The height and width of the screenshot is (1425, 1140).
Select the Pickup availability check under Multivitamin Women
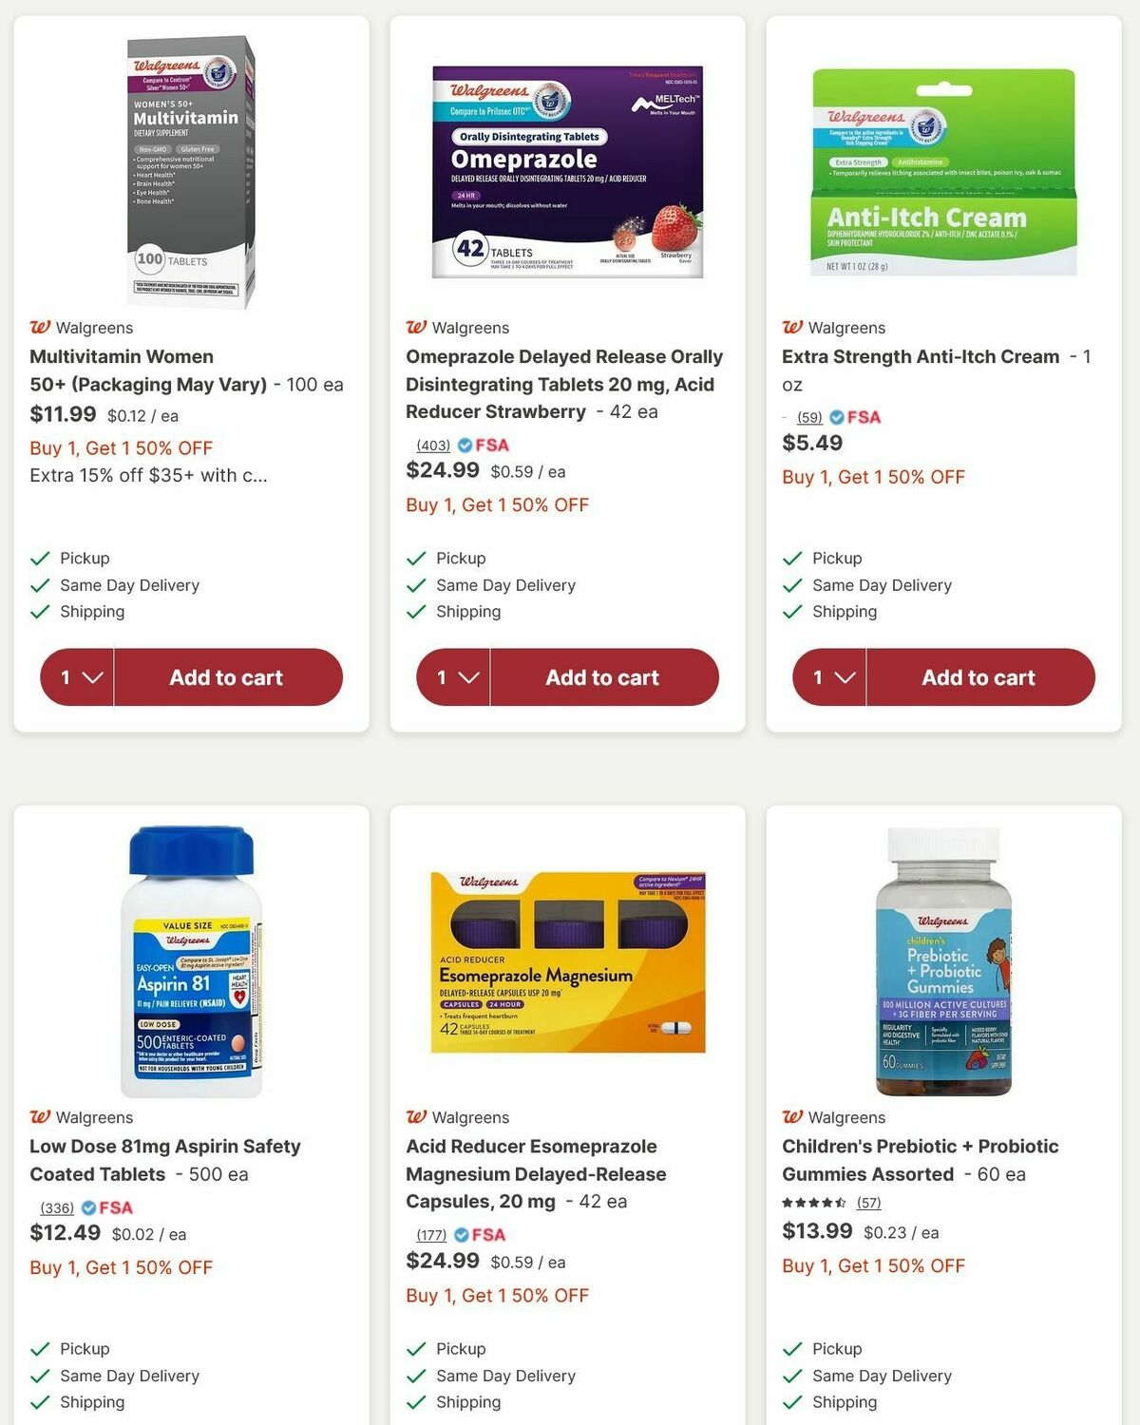pyautogui.click(x=39, y=558)
